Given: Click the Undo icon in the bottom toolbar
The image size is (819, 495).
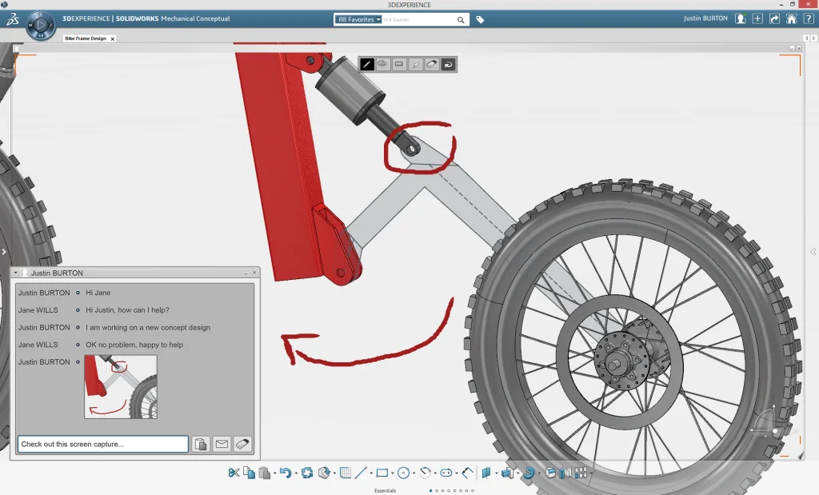Looking at the screenshot, I should 286,473.
